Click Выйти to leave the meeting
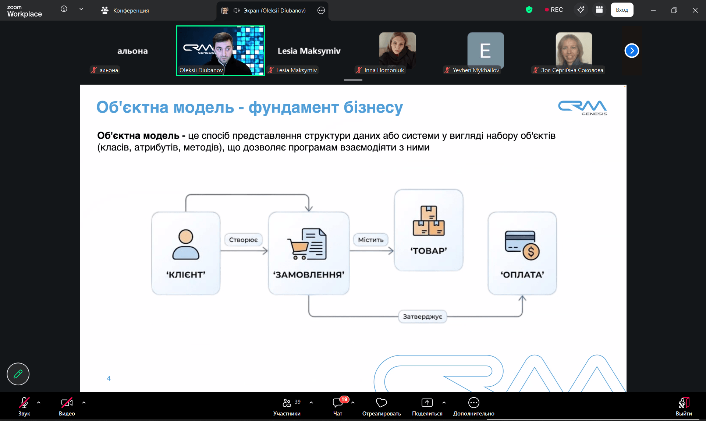The height and width of the screenshot is (421, 706). [684, 406]
